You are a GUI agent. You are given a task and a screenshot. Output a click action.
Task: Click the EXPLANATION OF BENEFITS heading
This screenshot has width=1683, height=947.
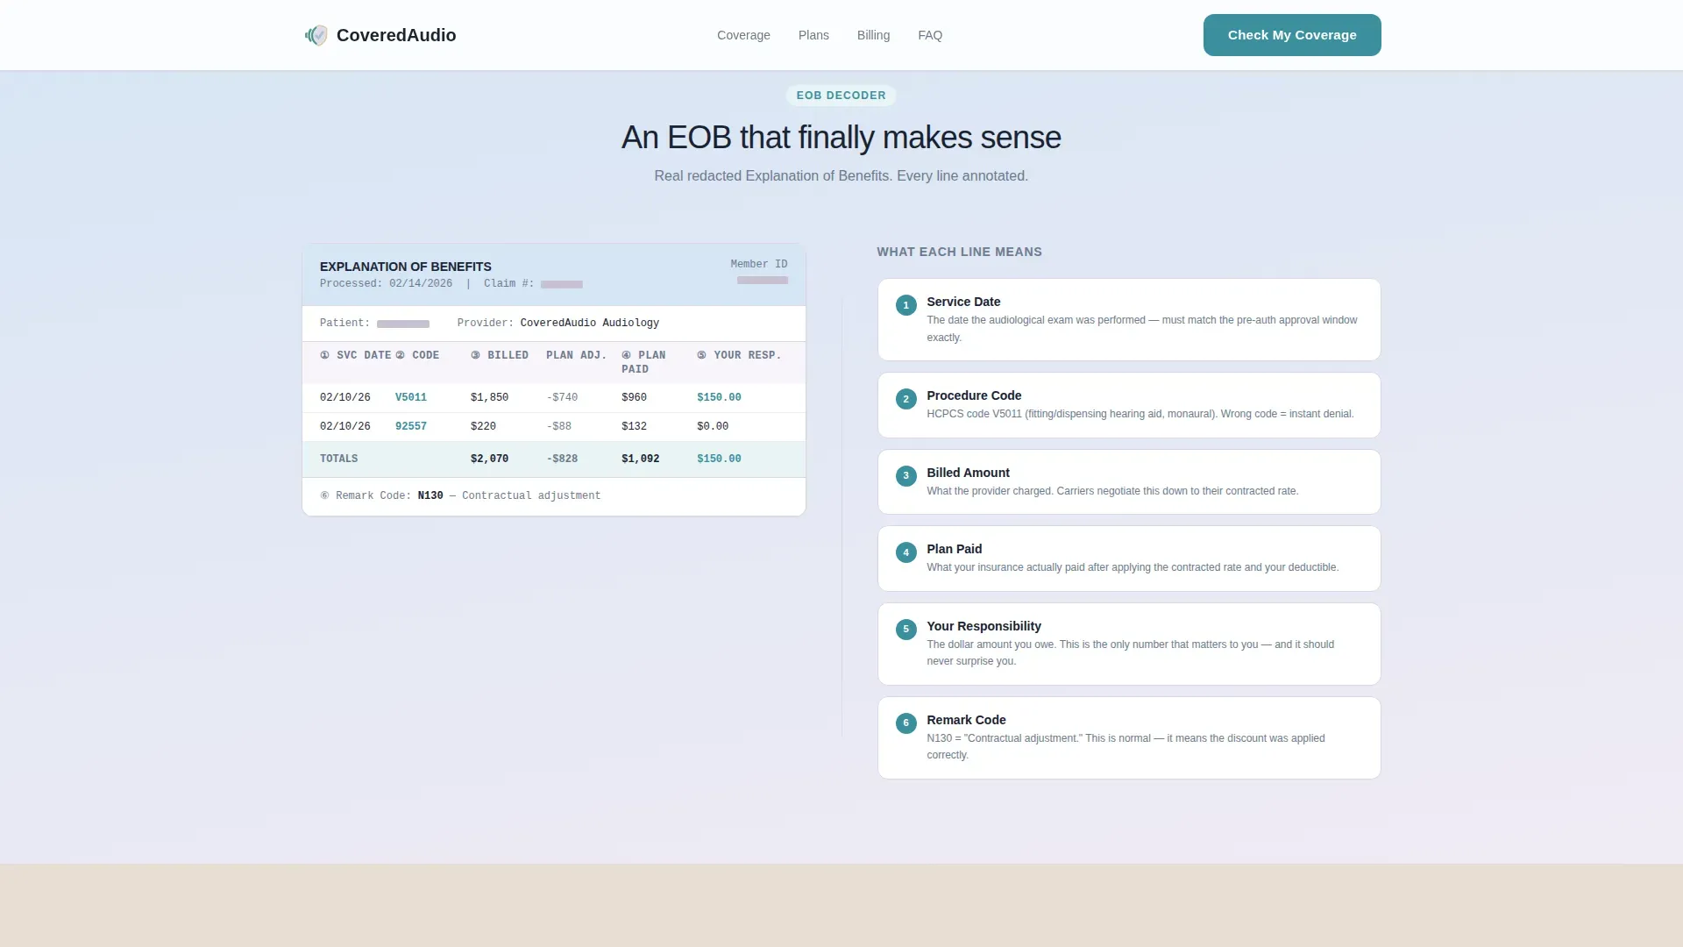tap(405, 267)
